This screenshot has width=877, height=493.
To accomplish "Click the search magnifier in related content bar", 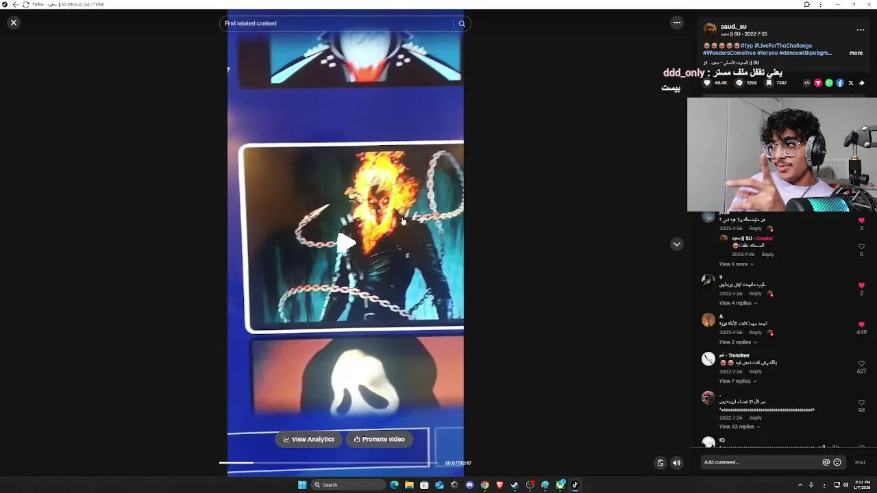I will pyautogui.click(x=462, y=24).
